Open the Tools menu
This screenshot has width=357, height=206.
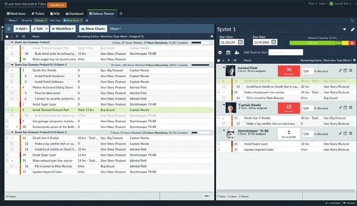tap(312, 4)
